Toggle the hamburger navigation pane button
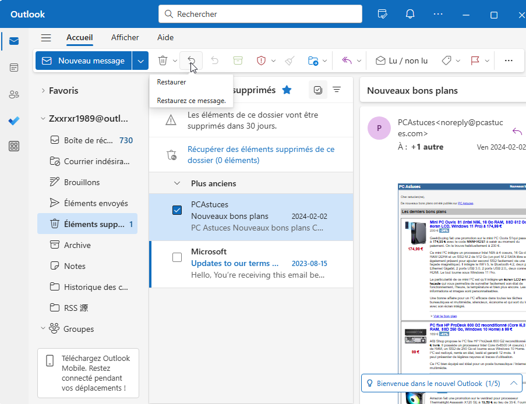The image size is (526, 404). tap(46, 38)
